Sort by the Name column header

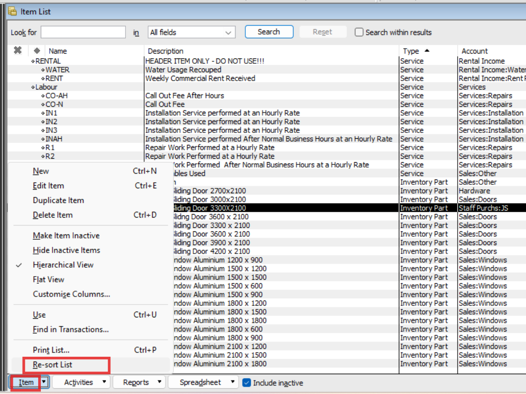pos(94,51)
